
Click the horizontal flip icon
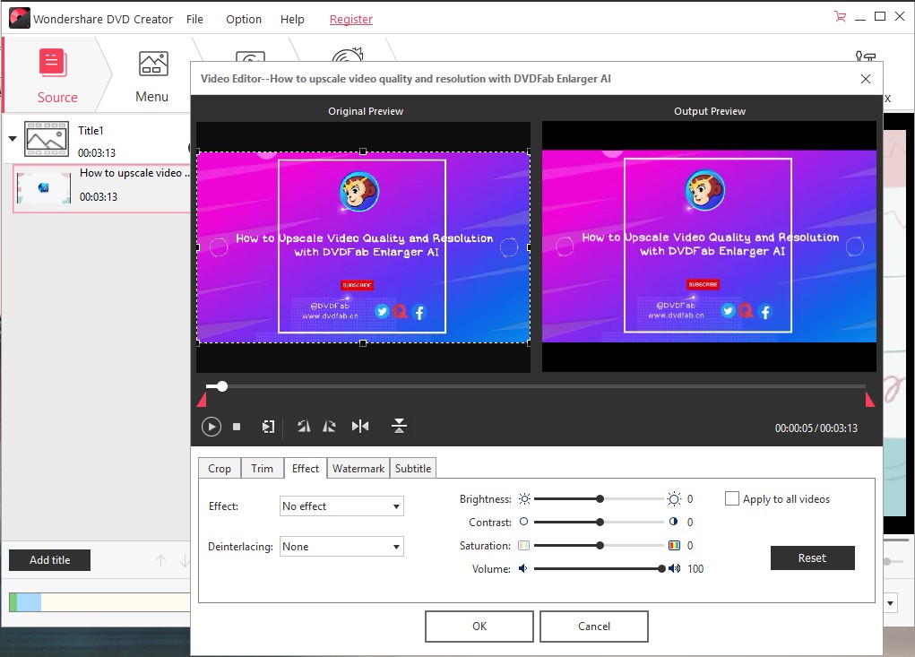[361, 427]
